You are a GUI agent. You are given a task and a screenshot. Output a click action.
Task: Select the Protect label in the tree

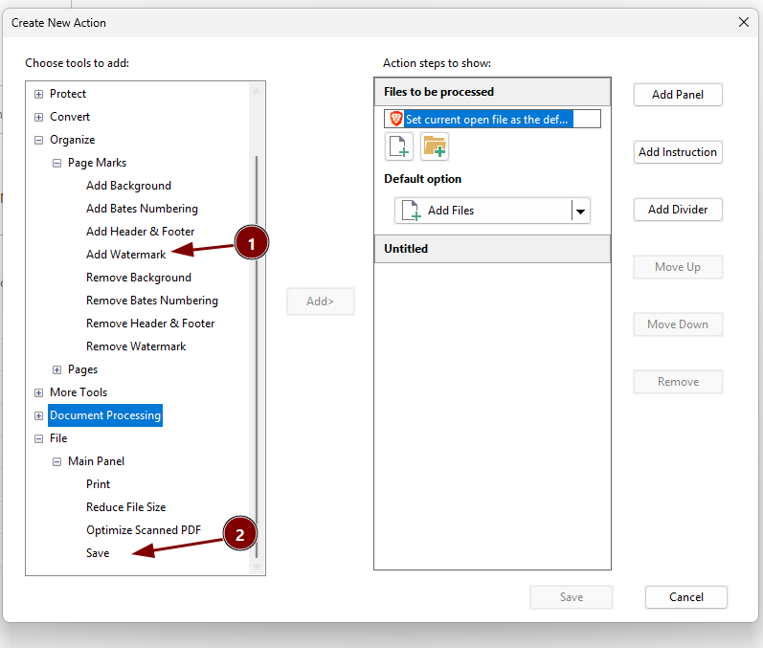click(68, 94)
